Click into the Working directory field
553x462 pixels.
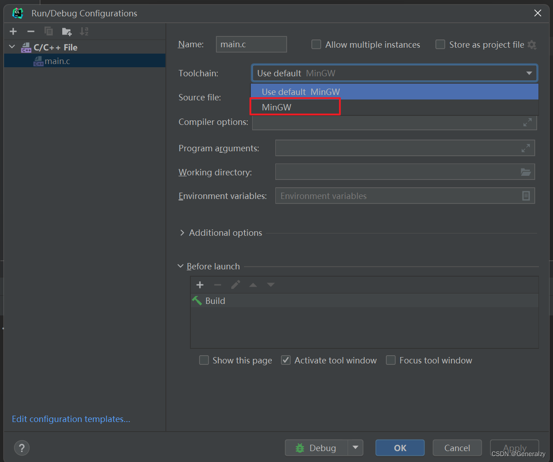[405, 172]
